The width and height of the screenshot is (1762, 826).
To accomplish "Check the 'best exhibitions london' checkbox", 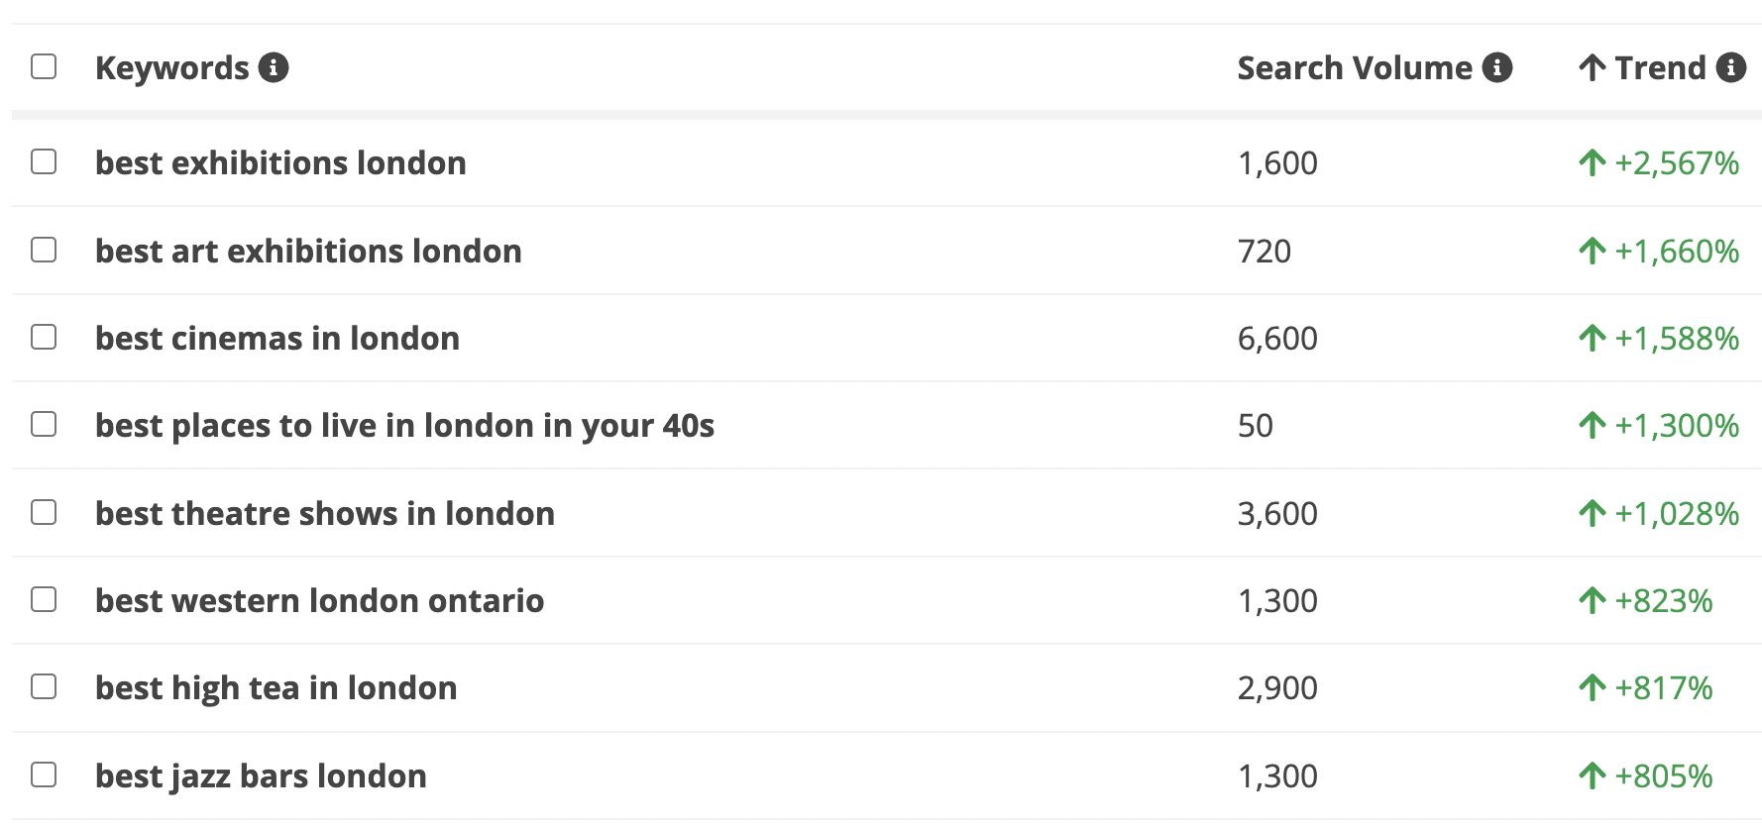I will click(x=44, y=161).
